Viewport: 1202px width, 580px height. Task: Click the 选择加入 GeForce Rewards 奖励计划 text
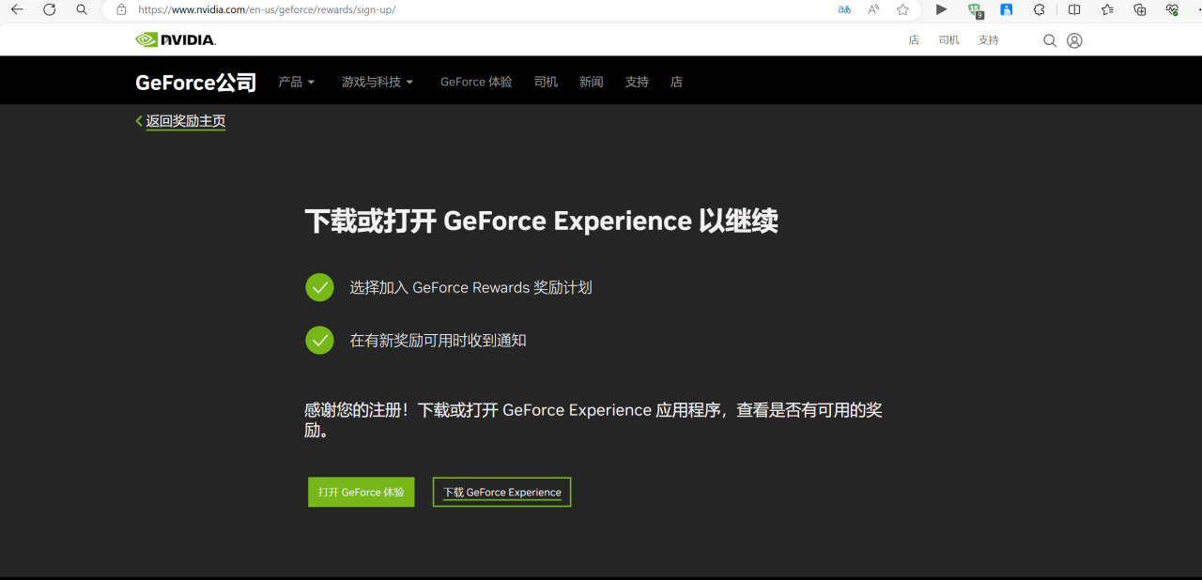coord(470,287)
